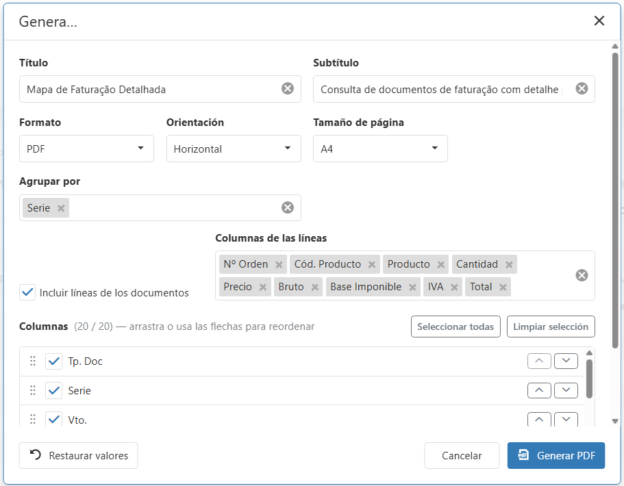The image size is (624, 486).
Task: Open the Orientación dropdown showing Horizontal
Action: (234, 149)
